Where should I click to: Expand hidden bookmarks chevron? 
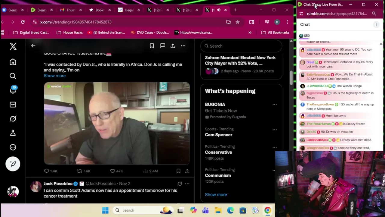pyautogui.click(x=250, y=33)
